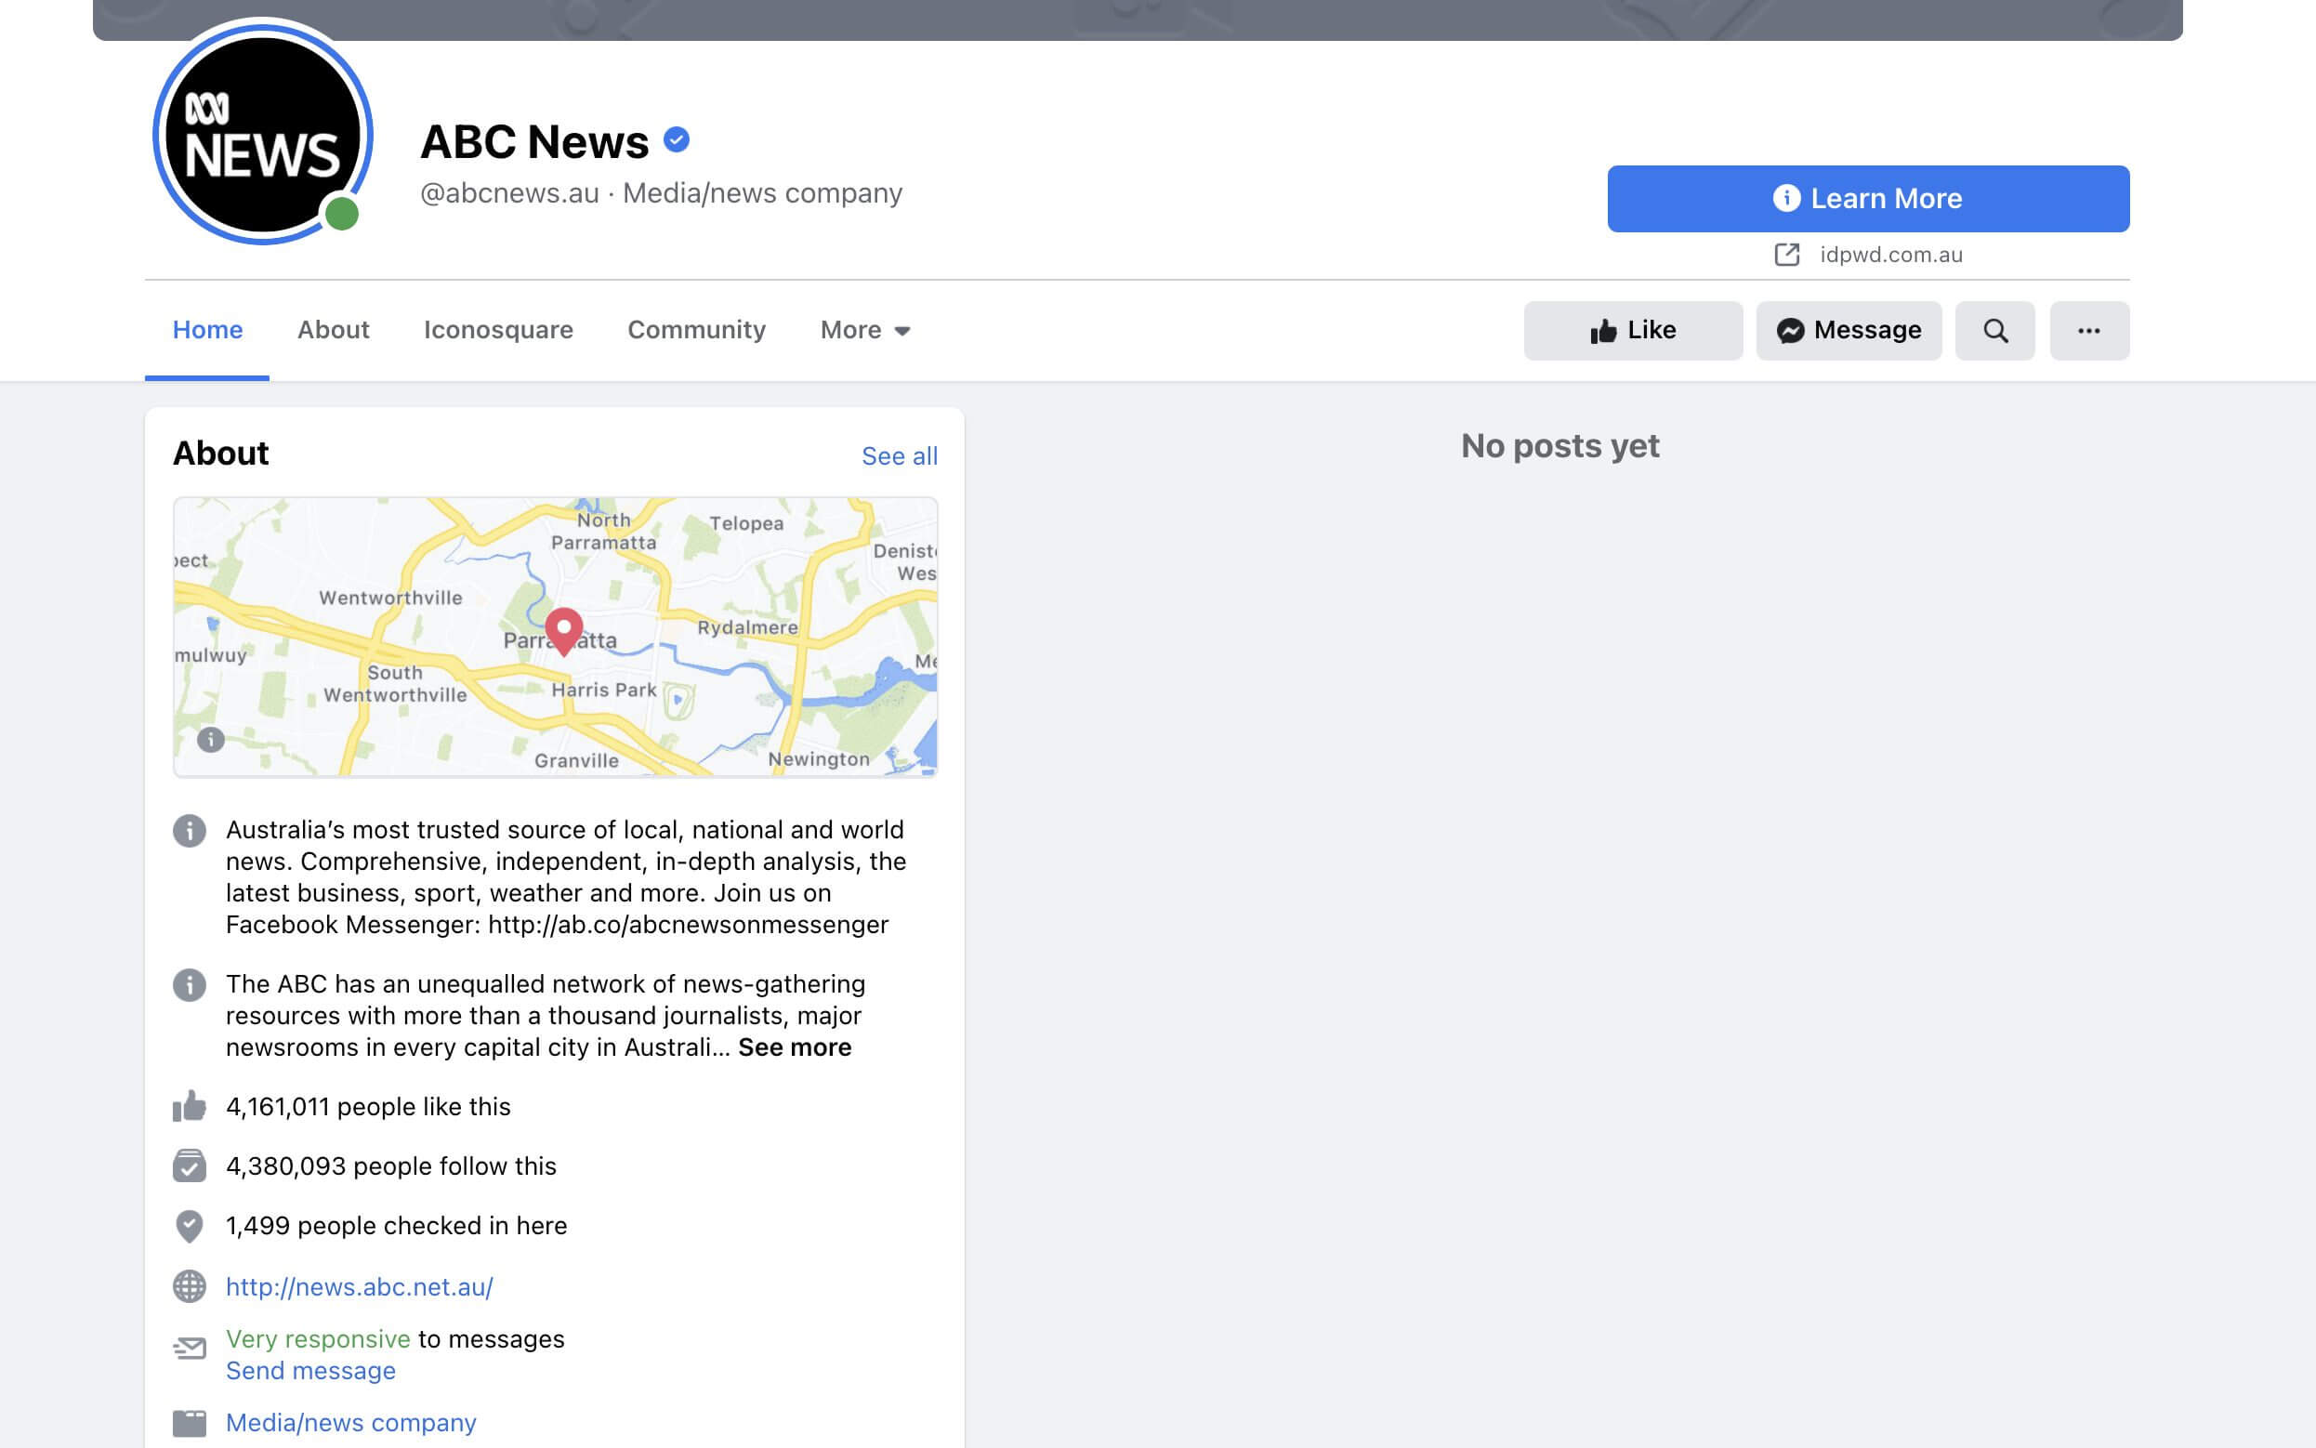Click the thumbs-up icon inside the Like button
The height and width of the screenshot is (1448, 2316).
click(x=1604, y=332)
